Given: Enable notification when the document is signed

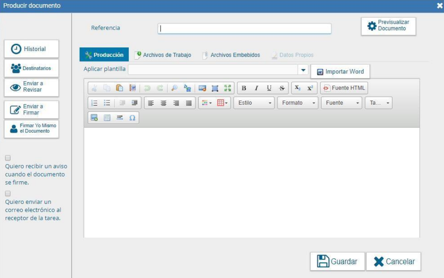Looking at the screenshot, I should click(x=8, y=158).
